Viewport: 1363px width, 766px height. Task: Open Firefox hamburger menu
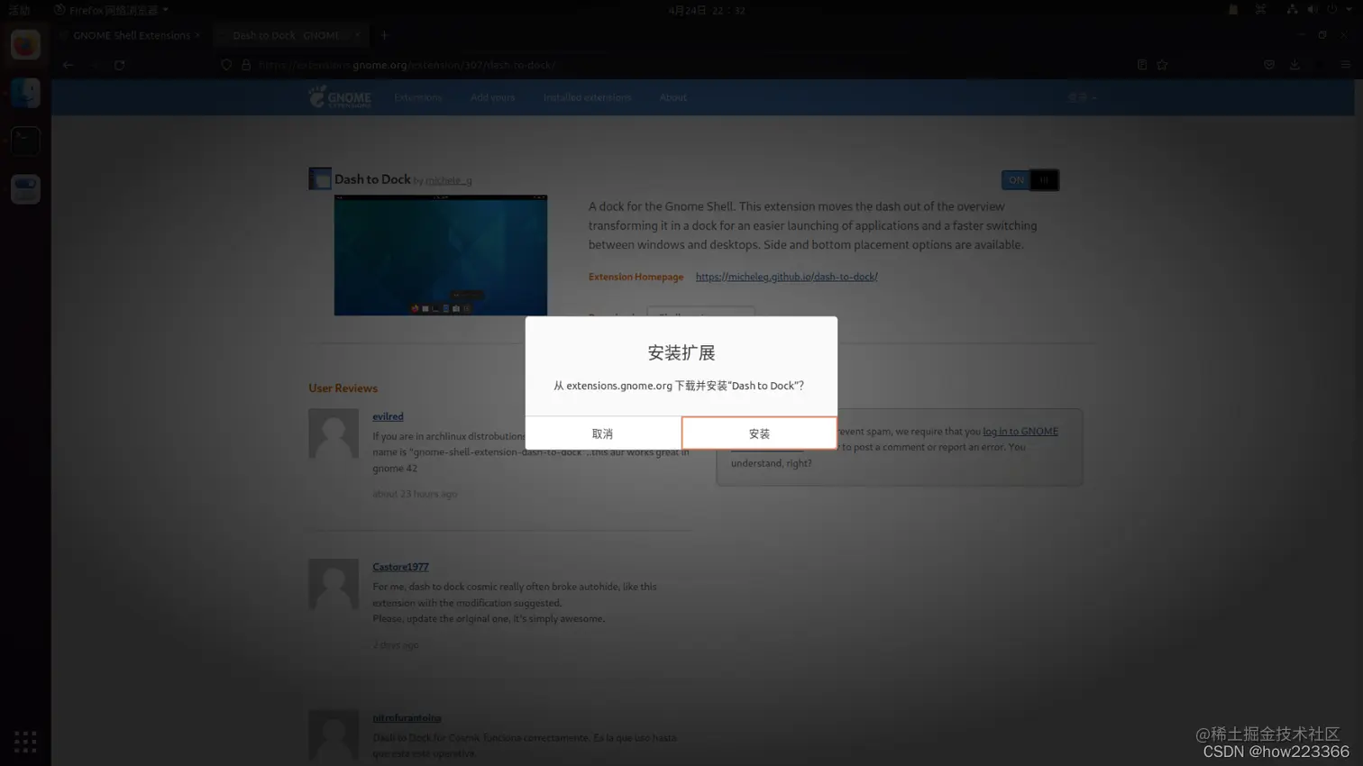point(1345,65)
